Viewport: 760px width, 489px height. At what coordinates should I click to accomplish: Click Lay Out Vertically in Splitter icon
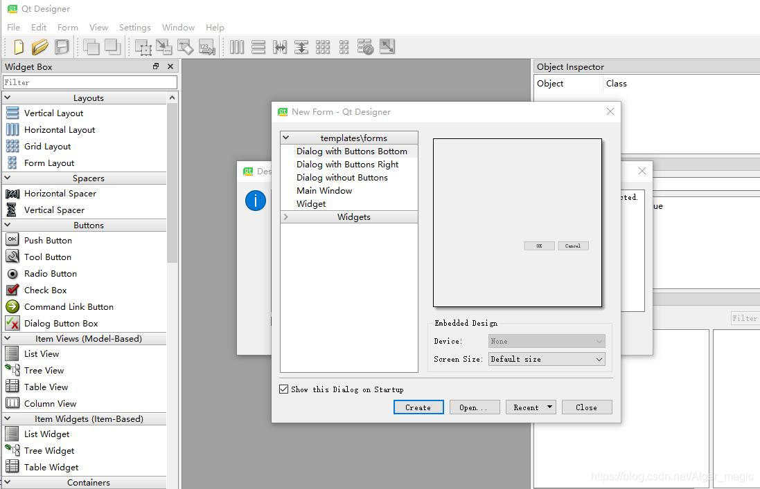pyautogui.click(x=301, y=47)
